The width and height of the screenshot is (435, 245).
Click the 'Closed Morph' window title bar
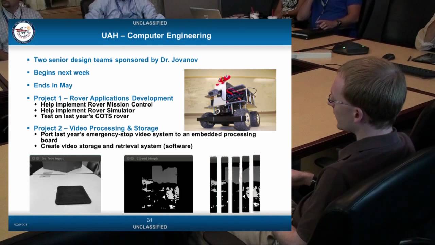(x=158, y=158)
